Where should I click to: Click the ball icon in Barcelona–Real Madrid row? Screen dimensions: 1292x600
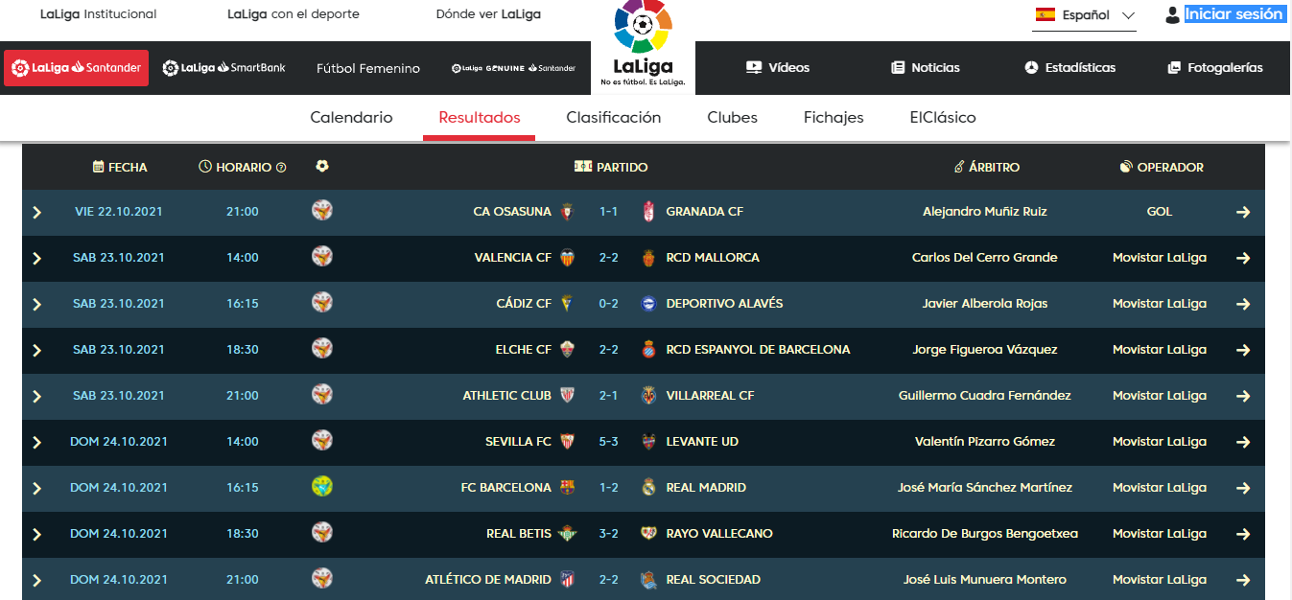coord(322,487)
